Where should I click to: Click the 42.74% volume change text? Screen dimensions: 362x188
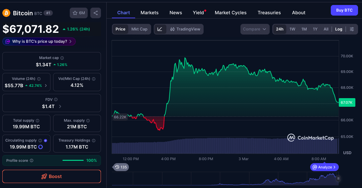click(x=34, y=86)
